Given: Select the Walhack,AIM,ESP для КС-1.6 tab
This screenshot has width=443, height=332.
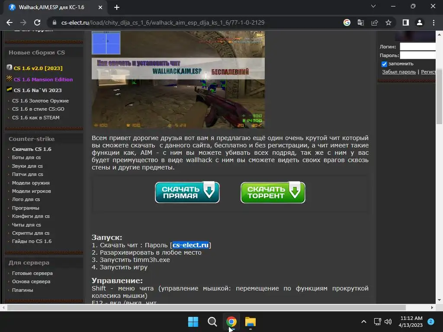Looking at the screenshot, I should pyautogui.click(x=55, y=7).
